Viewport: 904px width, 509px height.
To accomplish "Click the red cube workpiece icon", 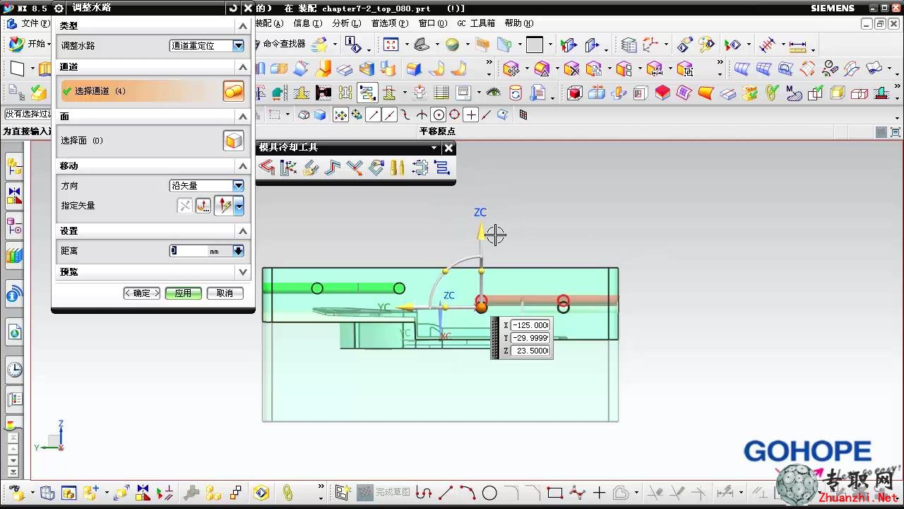I will (x=575, y=93).
